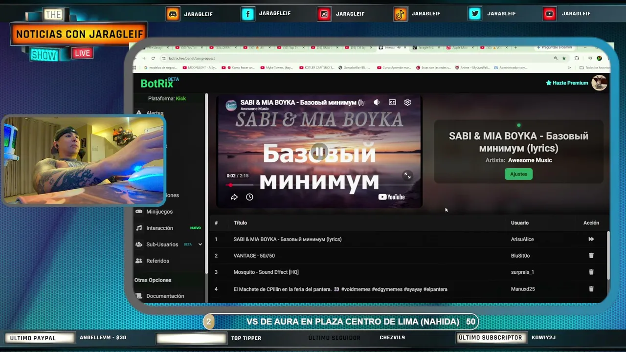Open the YouTube player settings gear
This screenshot has height=352, width=626.
(x=407, y=102)
